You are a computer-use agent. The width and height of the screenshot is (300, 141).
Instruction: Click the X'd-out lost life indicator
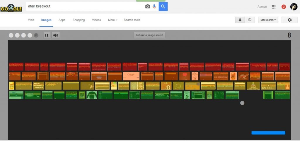coord(36,35)
